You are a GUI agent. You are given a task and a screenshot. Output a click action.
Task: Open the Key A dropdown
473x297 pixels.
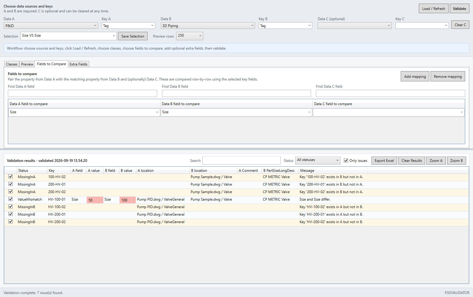(x=129, y=26)
